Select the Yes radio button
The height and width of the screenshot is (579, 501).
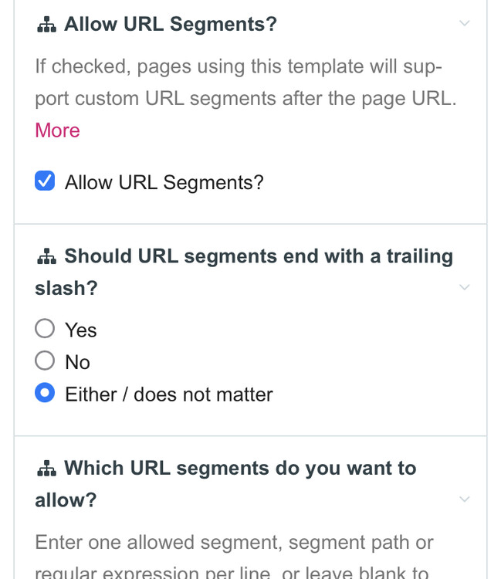pos(45,329)
